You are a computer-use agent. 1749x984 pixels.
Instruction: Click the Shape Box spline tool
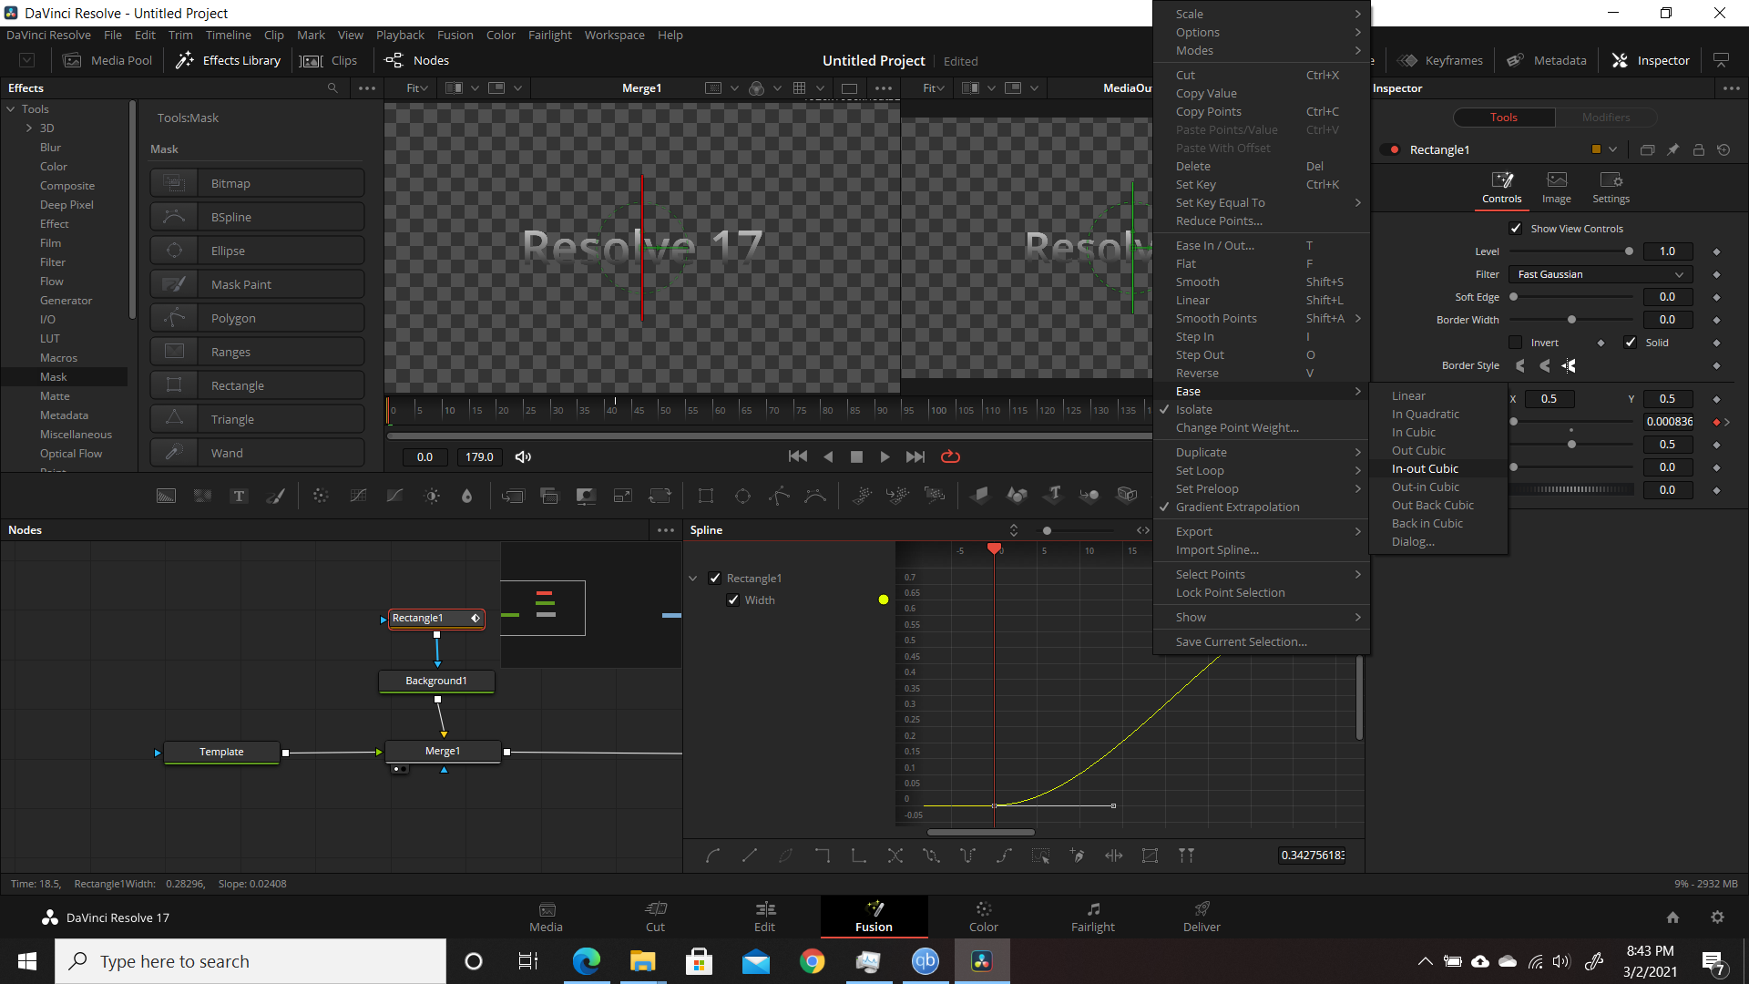tap(1150, 856)
